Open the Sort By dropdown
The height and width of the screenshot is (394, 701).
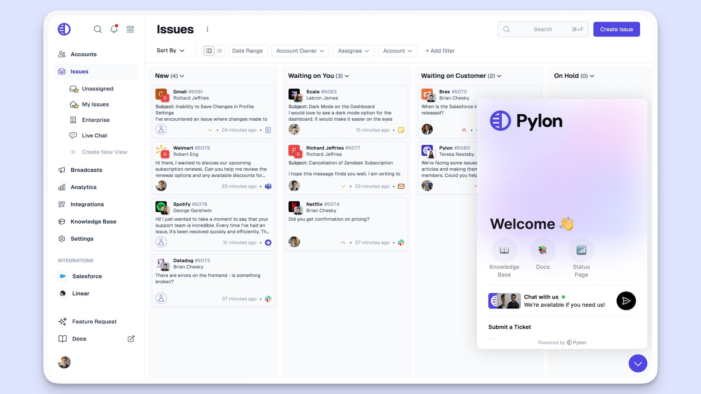tap(170, 50)
